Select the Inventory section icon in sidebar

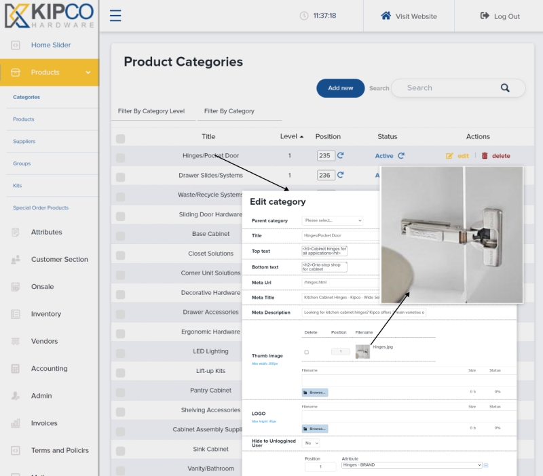[x=15, y=314]
